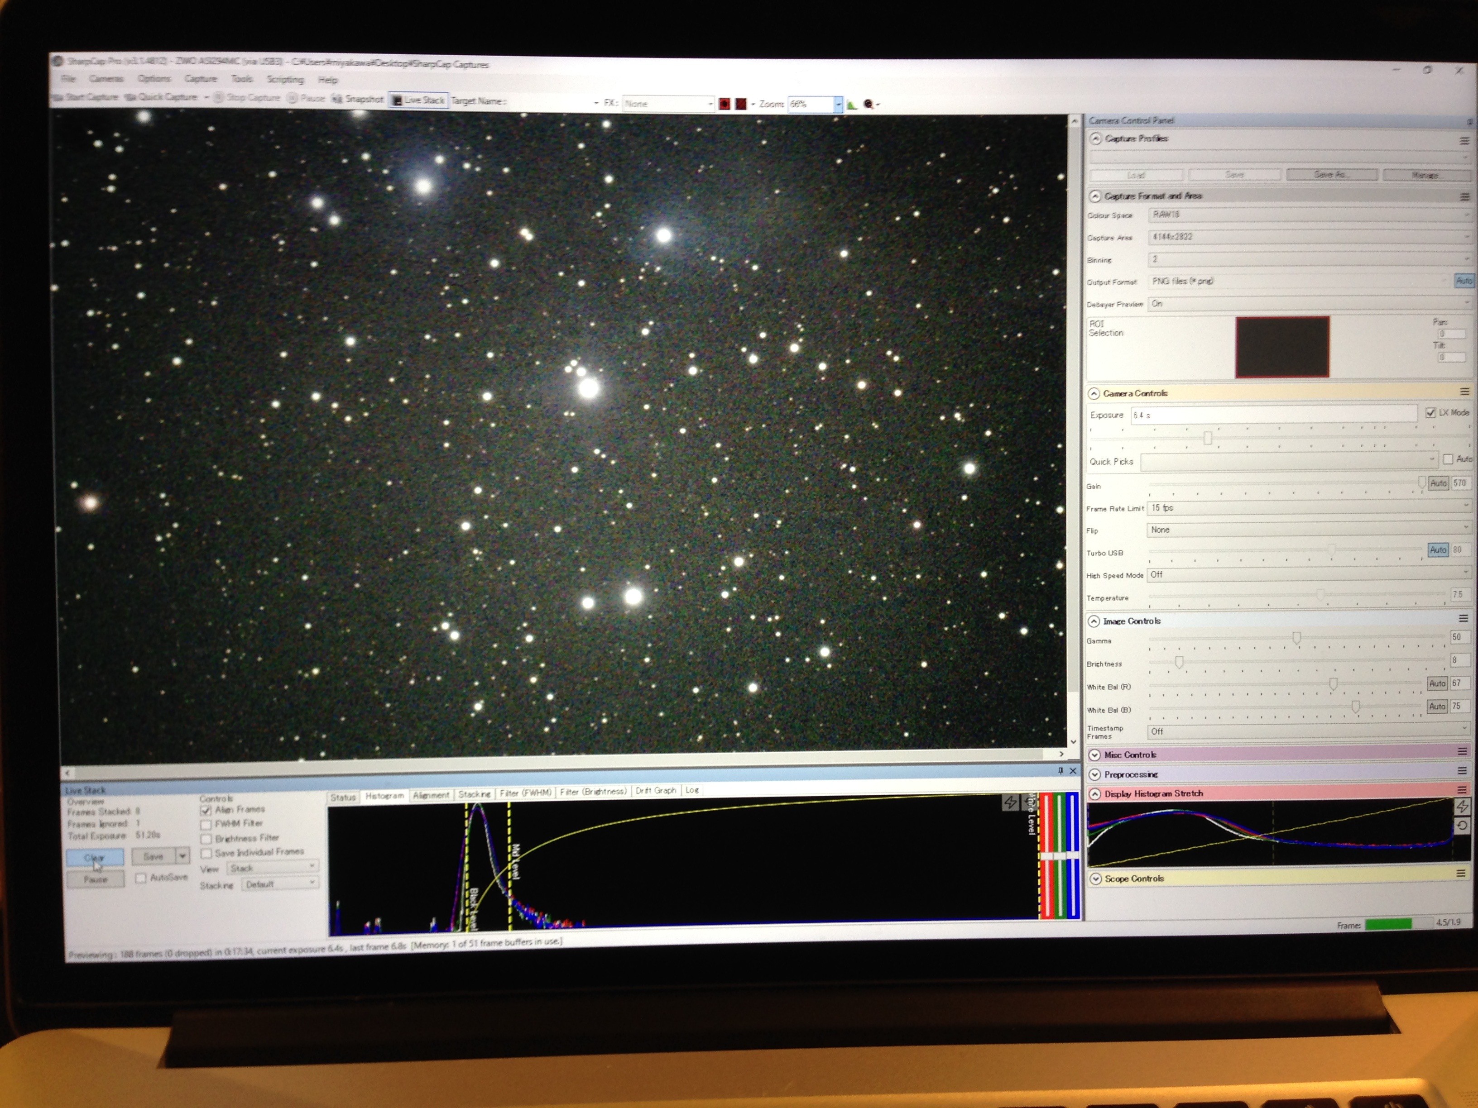The height and width of the screenshot is (1108, 1478).
Task: Open the Camera Controls hamburger menu icon
Action: [1464, 392]
